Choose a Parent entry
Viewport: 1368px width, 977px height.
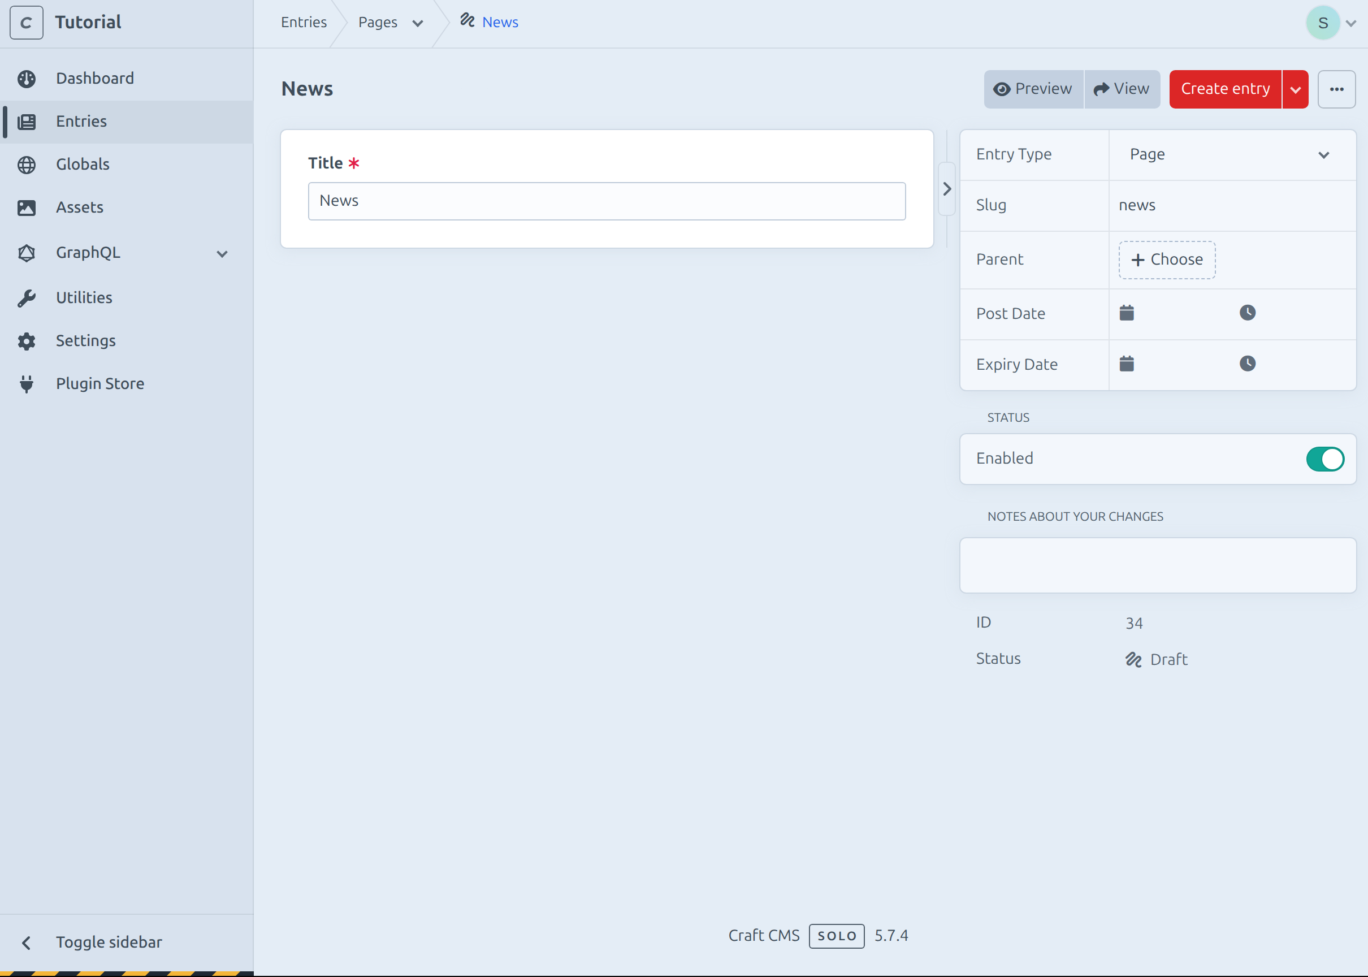1166,260
